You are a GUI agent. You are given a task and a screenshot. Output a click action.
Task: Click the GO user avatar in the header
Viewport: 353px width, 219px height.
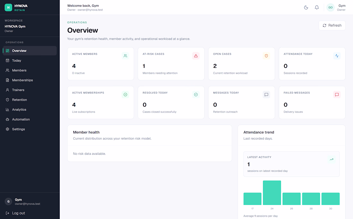[331, 7]
